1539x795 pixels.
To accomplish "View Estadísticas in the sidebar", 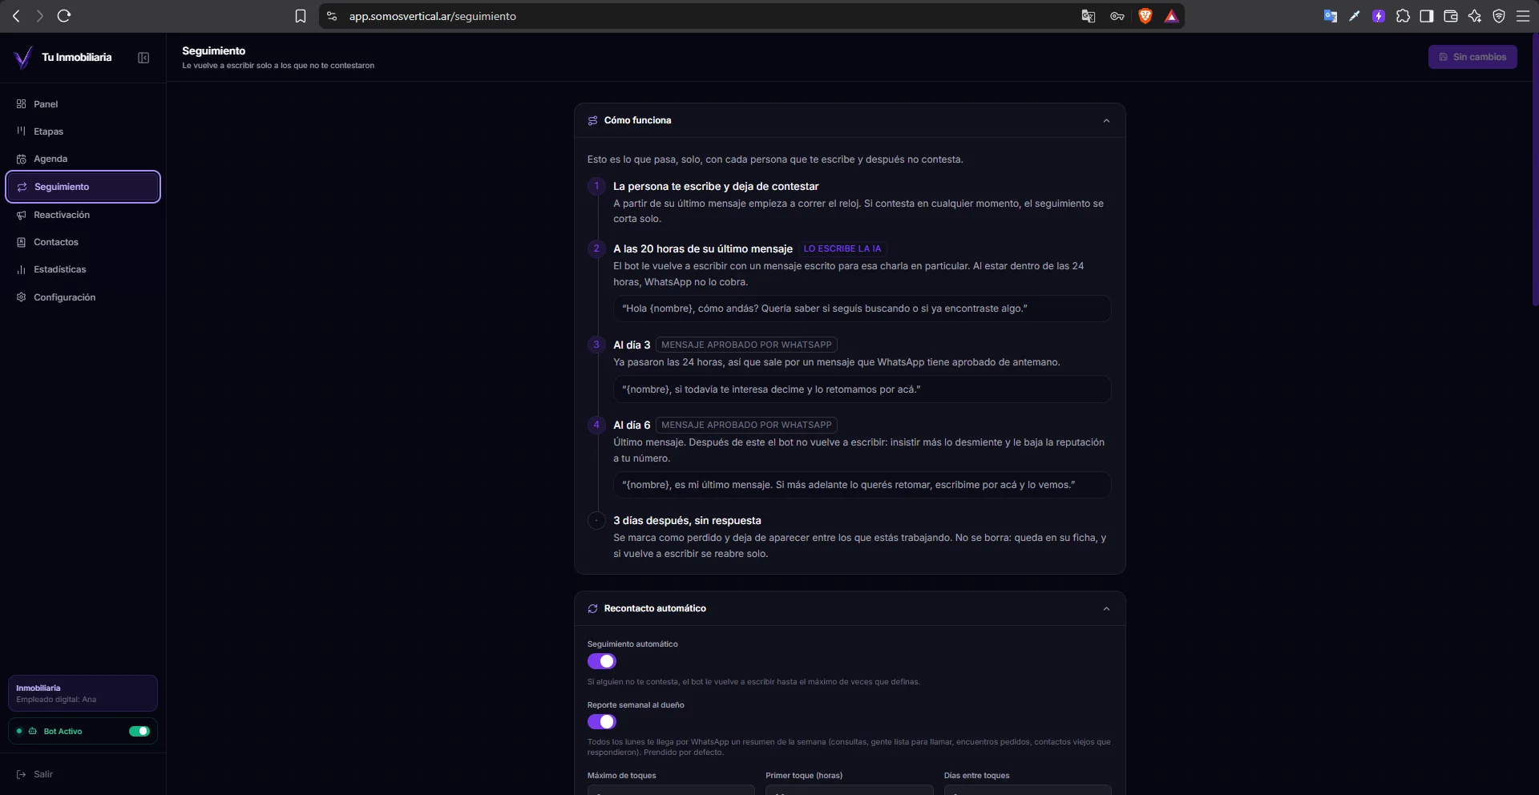I will click(x=83, y=269).
